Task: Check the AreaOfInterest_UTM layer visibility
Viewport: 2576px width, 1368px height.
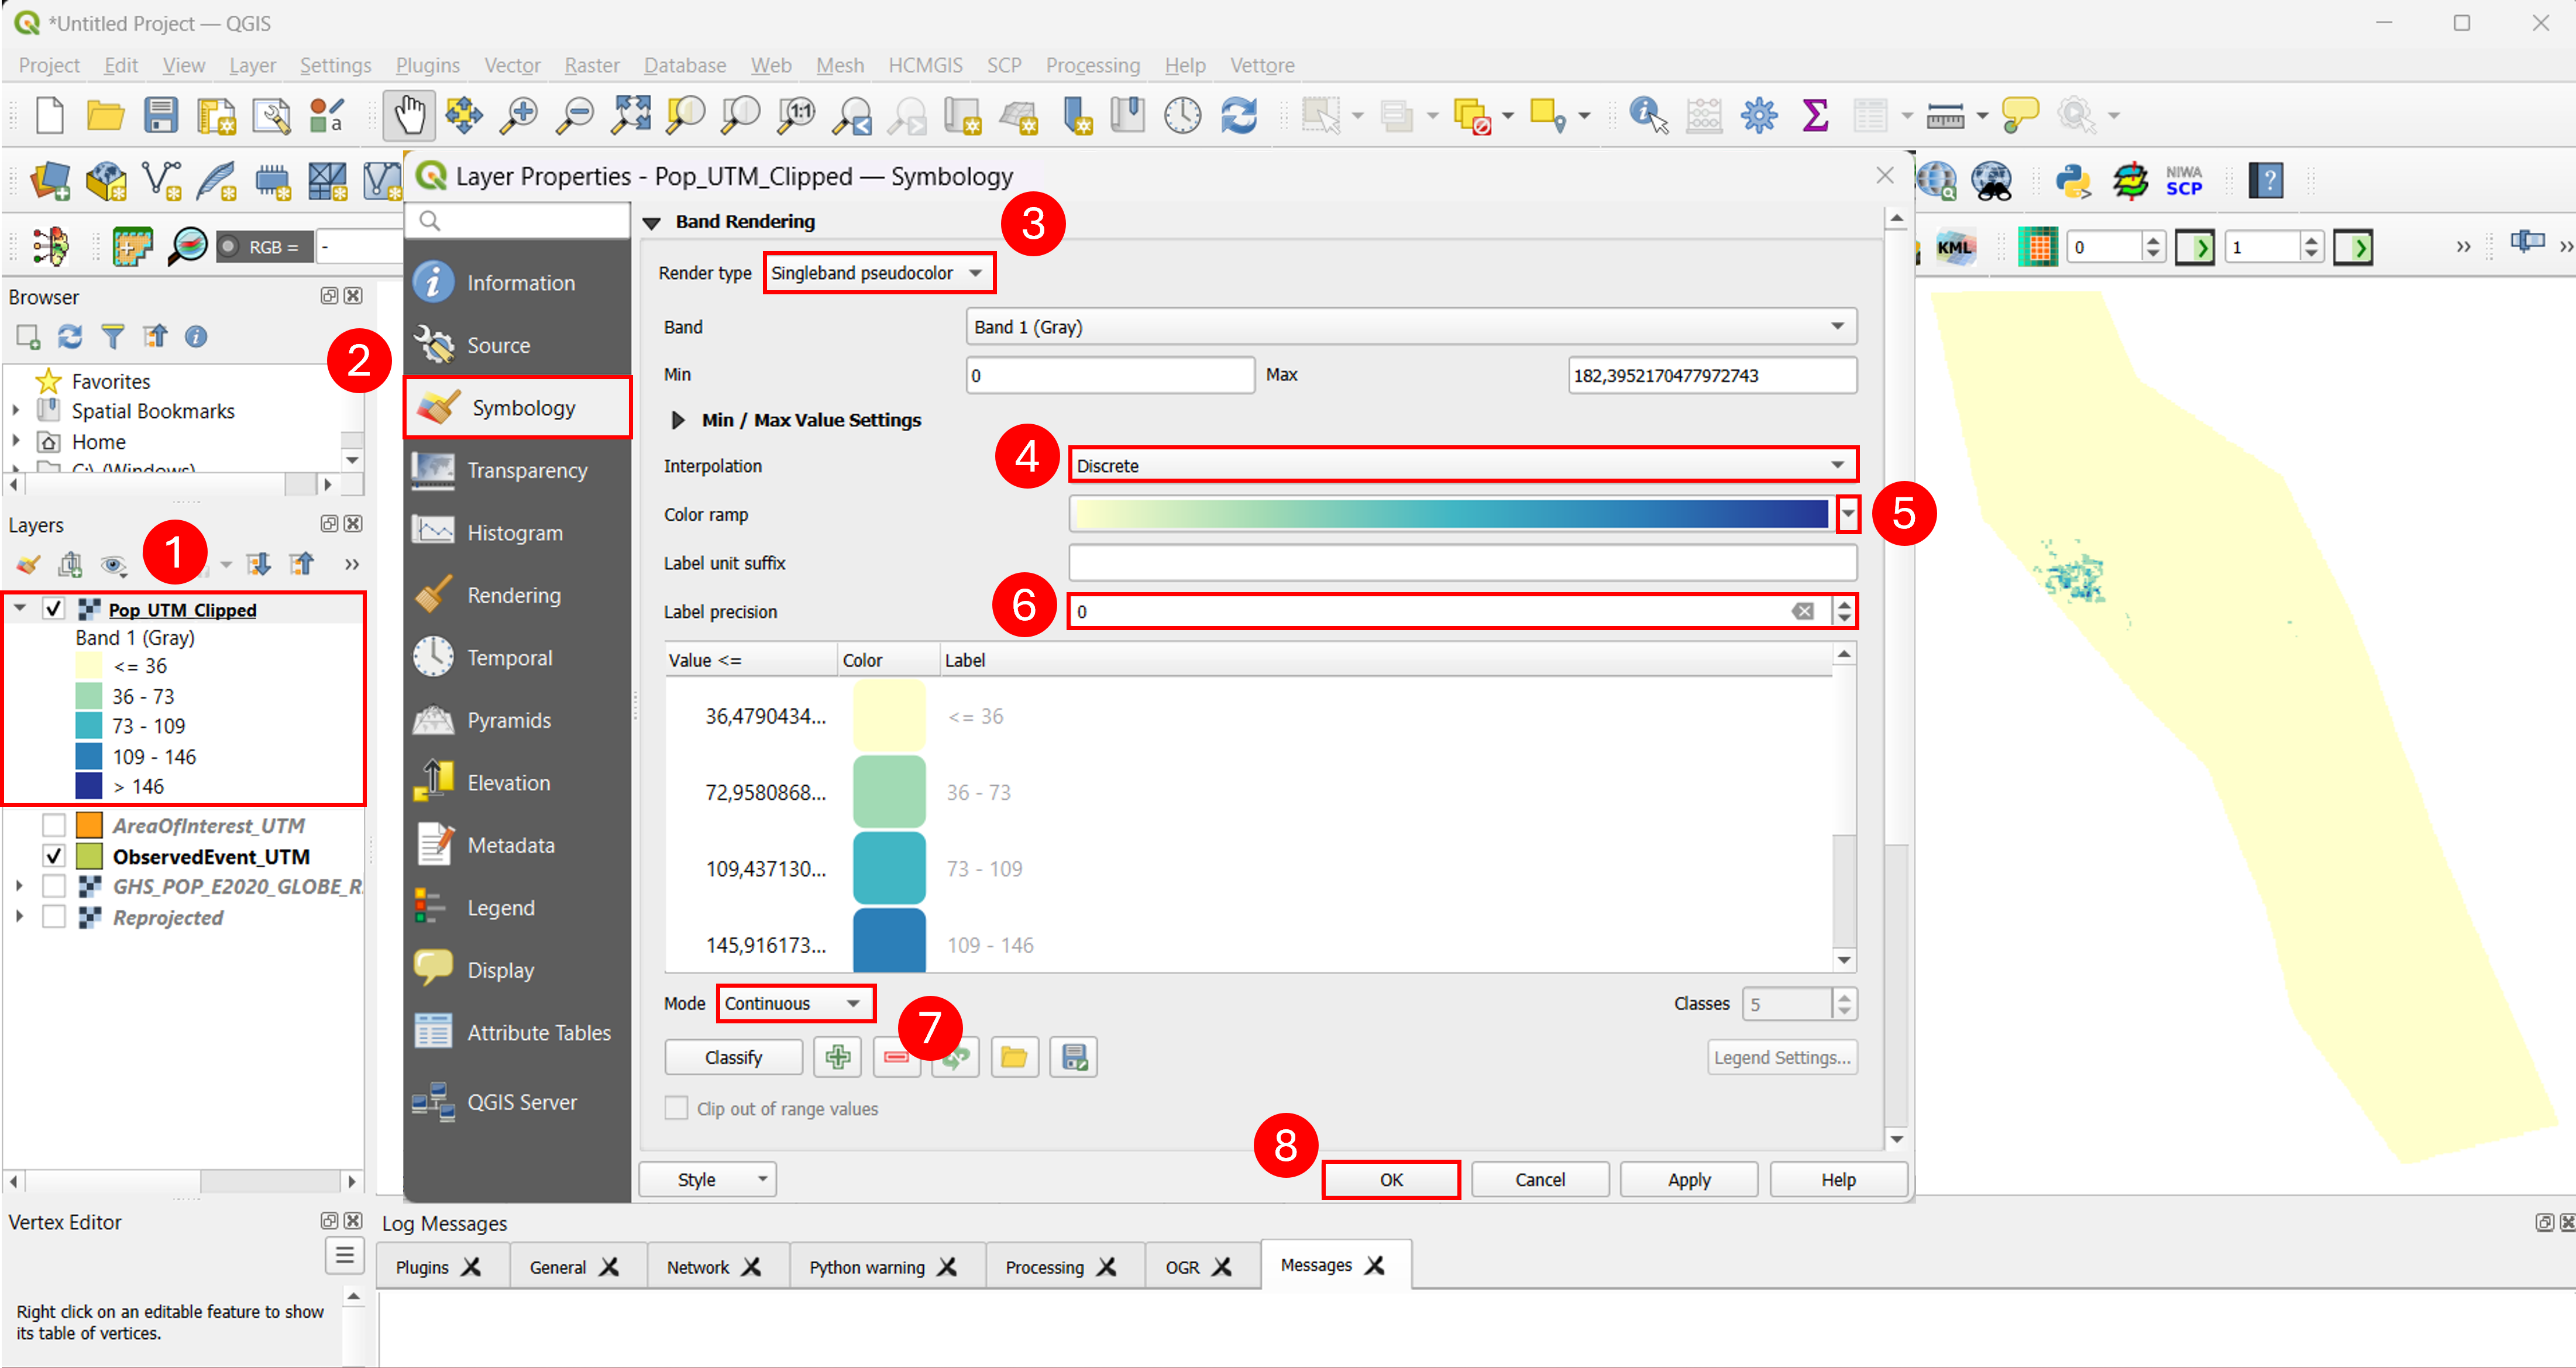Action: click(x=54, y=825)
